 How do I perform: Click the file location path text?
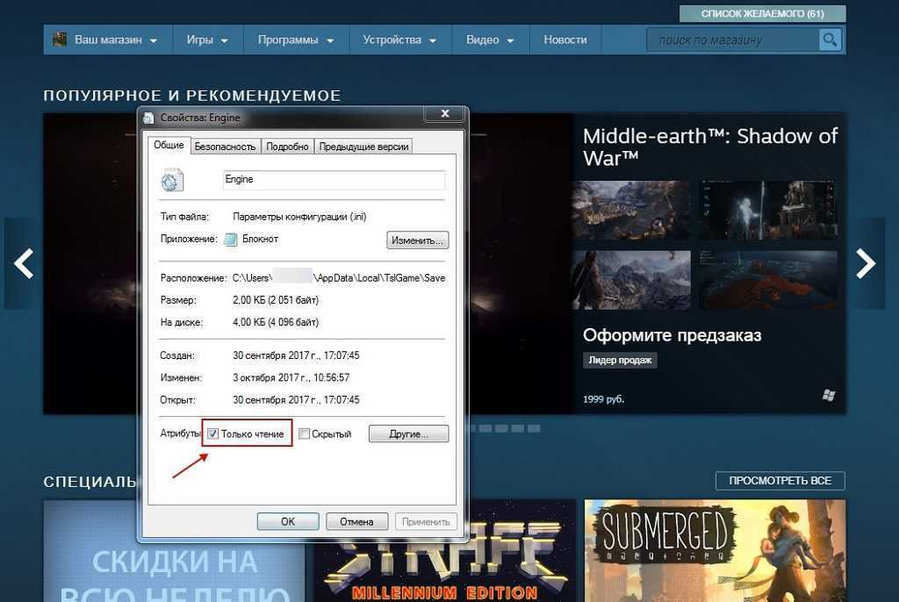pyautogui.click(x=338, y=277)
